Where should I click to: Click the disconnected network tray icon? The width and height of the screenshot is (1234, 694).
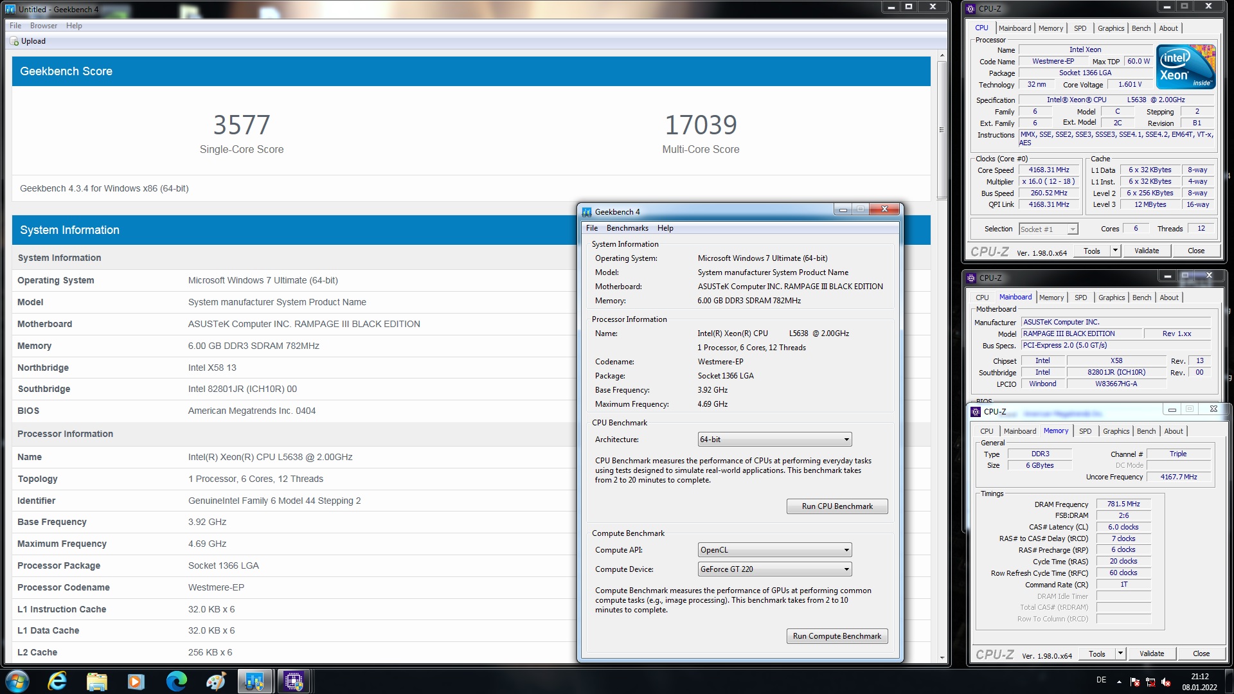1150,682
